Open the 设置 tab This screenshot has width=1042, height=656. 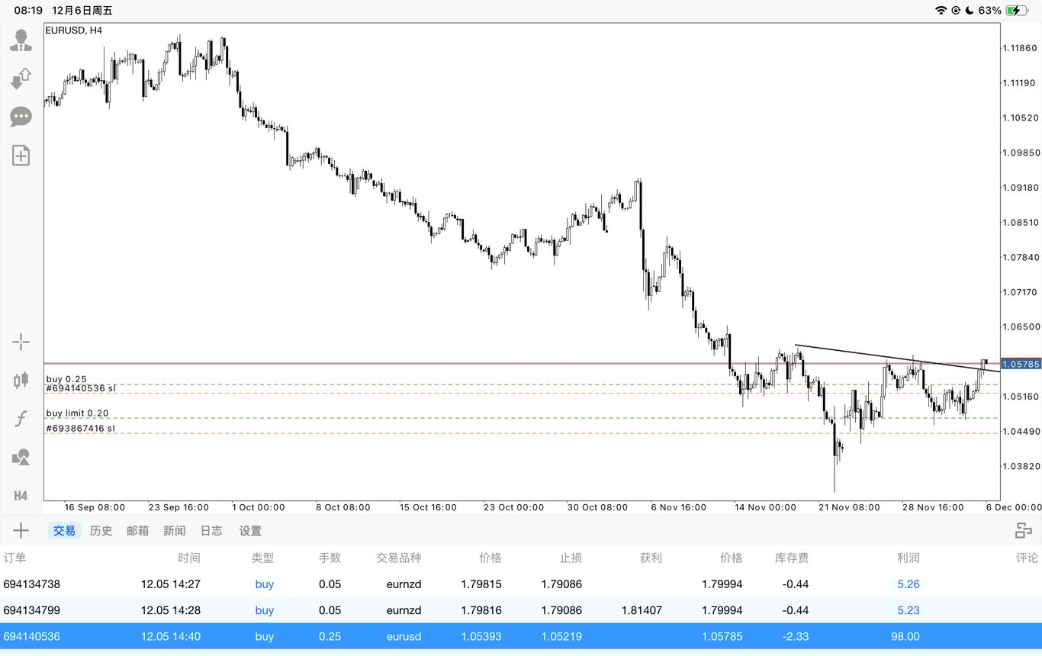coord(250,530)
